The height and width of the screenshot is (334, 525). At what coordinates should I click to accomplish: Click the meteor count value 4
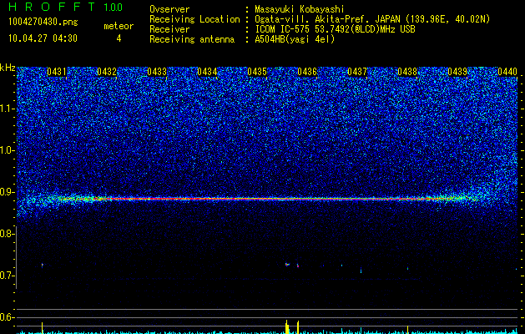[119, 38]
